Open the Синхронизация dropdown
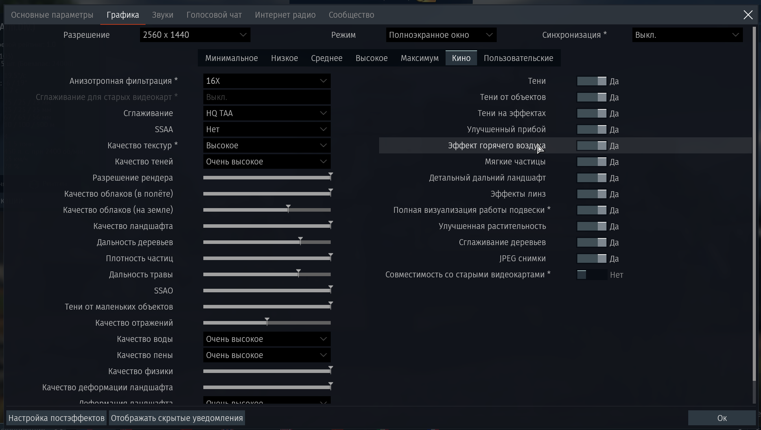This screenshot has height=430, width=761. [x=687, y=35]
